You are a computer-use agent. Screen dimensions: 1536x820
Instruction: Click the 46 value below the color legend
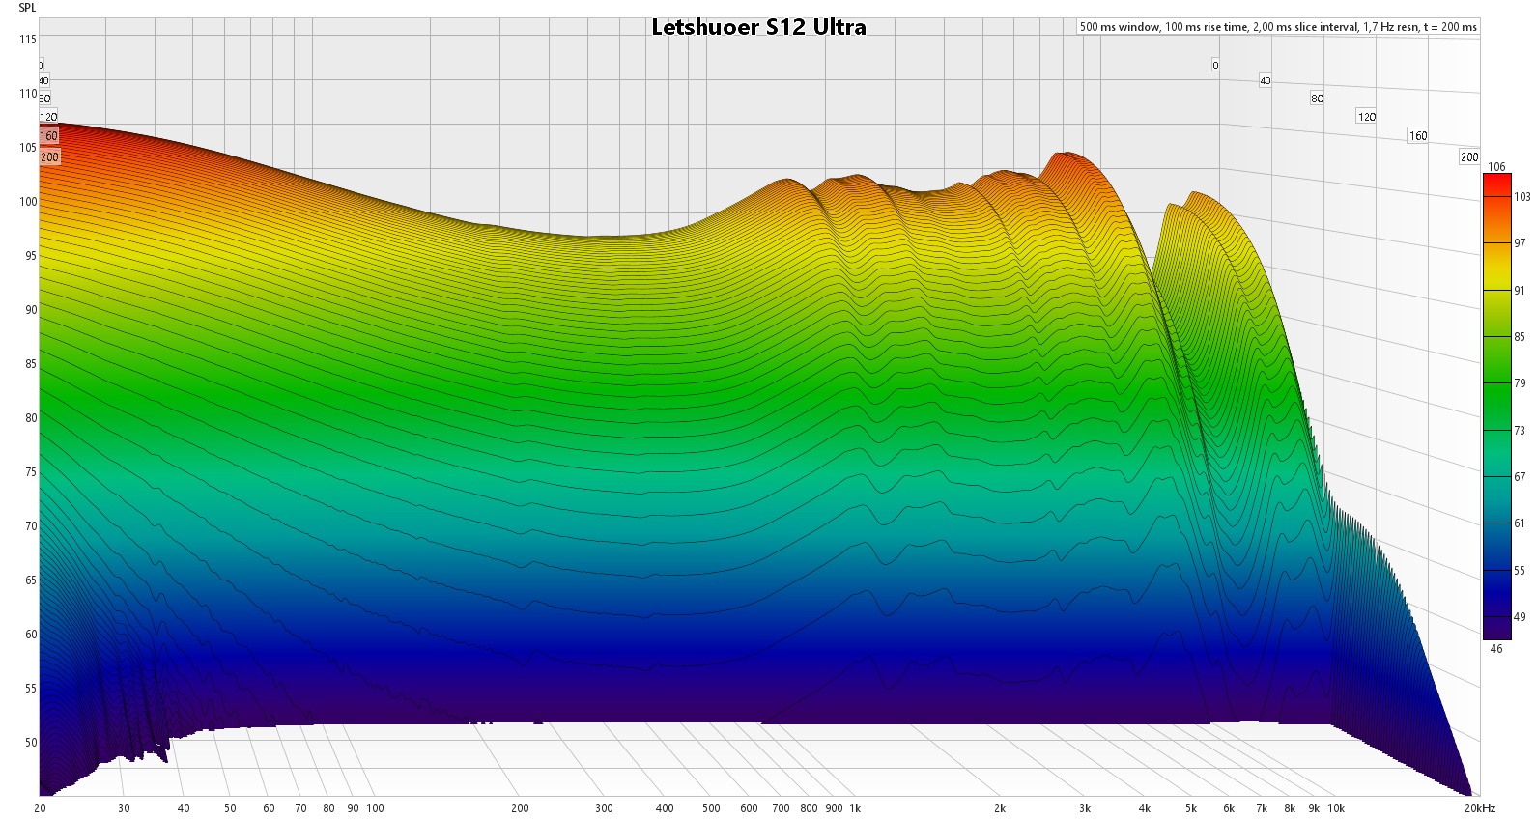1496,649
